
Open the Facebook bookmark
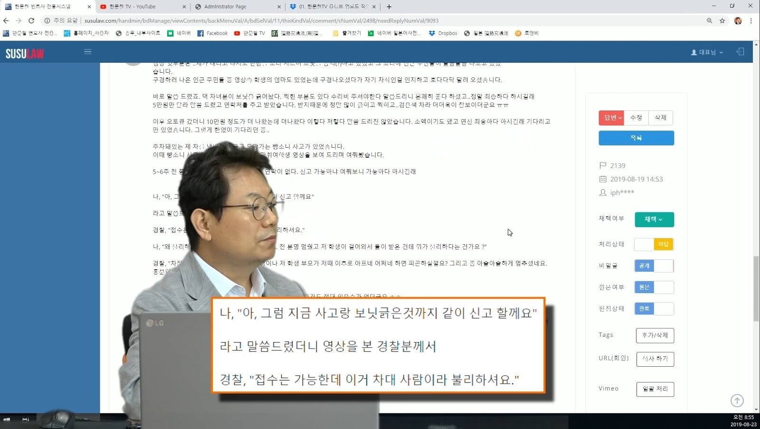(x=212, y=33)
